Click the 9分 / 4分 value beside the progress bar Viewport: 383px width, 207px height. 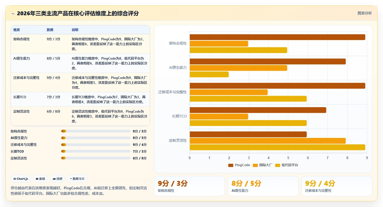coord(140,145)
